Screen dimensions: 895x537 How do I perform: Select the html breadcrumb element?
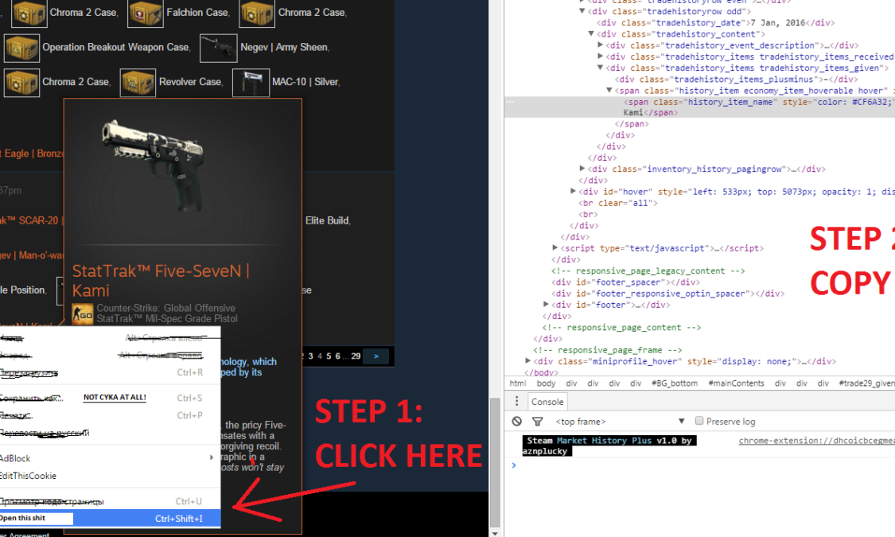(x=518, y=383)
